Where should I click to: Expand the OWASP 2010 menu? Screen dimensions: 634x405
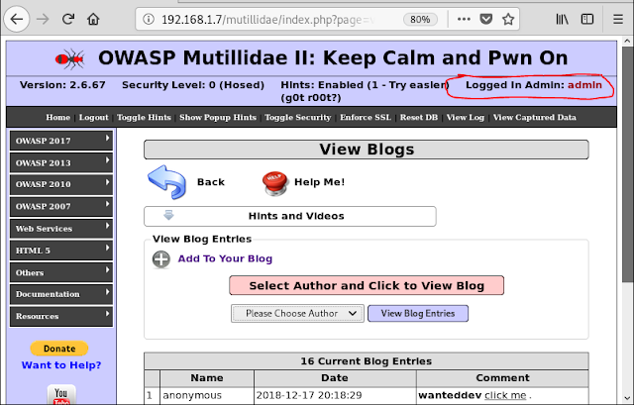61,184
